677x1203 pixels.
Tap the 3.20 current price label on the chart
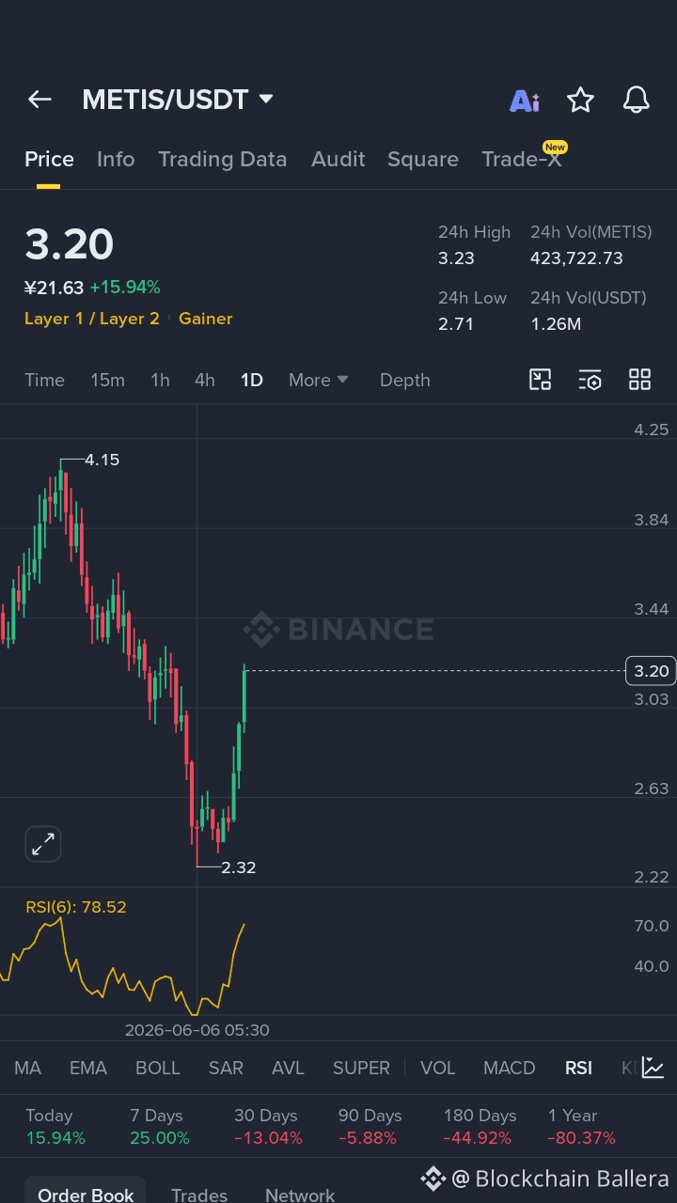coord(651,670)
